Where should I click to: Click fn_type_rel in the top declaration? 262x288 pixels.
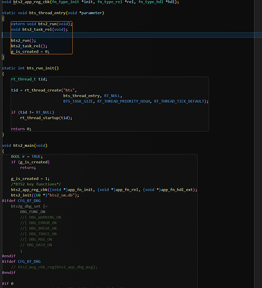tap(110, 2)
